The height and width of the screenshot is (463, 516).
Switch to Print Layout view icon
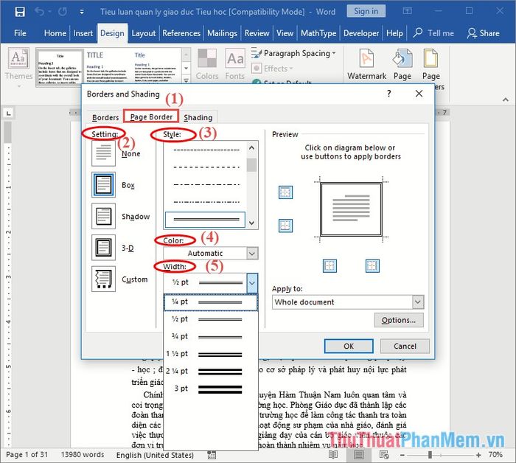click(358, 455)
